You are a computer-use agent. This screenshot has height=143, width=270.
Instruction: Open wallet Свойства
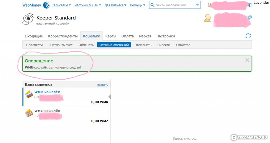[x=183, y=45]
